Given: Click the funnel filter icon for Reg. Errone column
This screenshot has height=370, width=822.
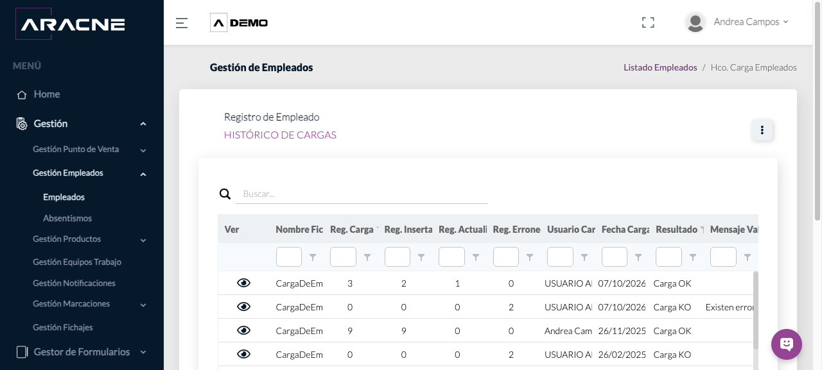Looking at the screenshot, I should (530, 257).
